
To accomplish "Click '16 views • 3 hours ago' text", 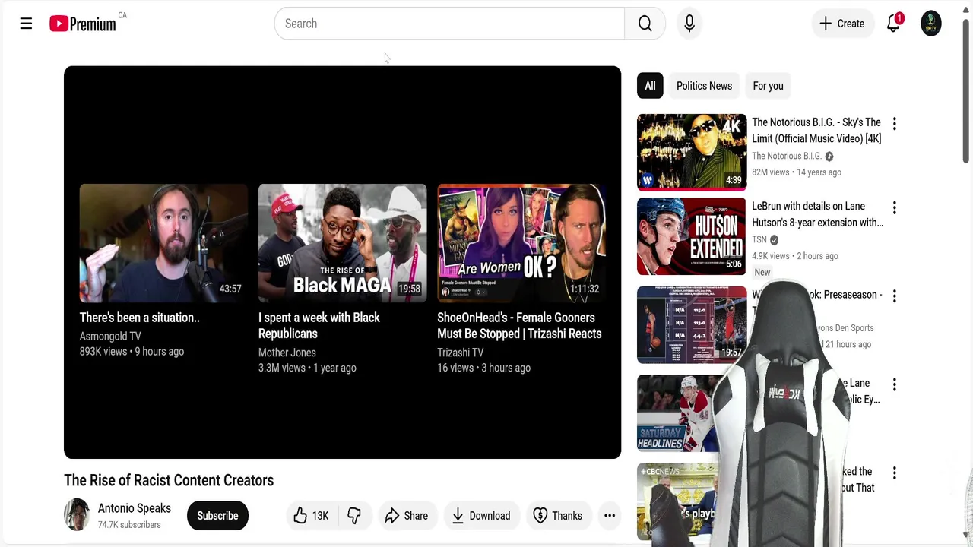I will tap(483, 368).
